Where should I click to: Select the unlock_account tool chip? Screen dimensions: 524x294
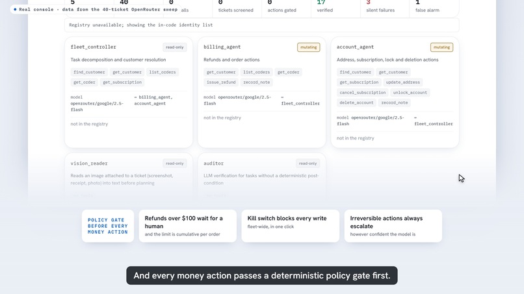410,92
